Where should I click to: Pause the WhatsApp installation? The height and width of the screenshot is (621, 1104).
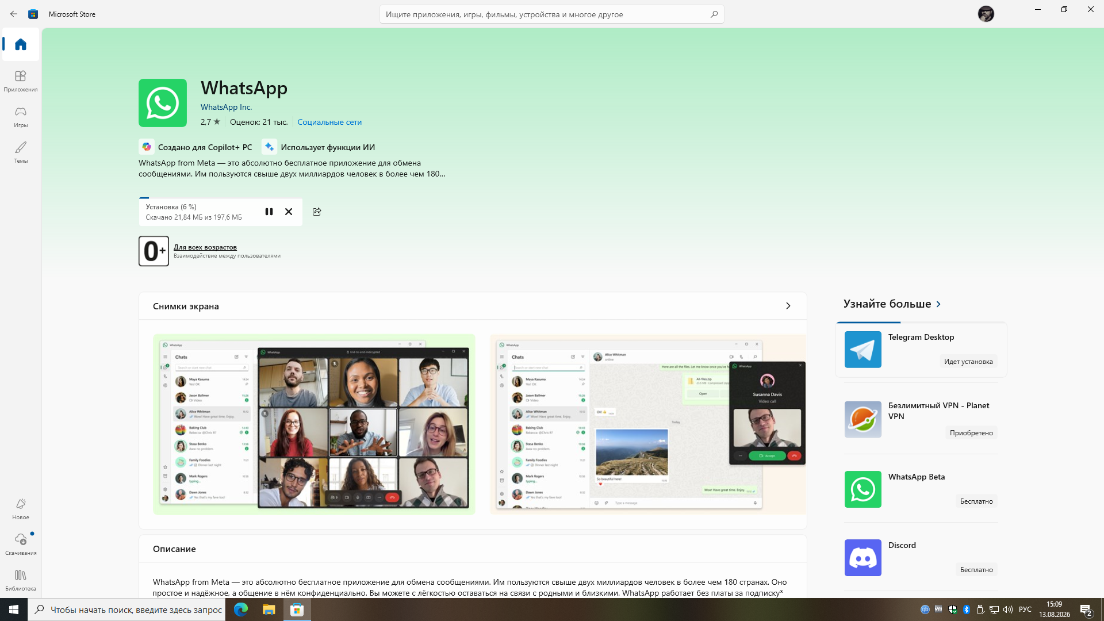[x=269, y=212]
